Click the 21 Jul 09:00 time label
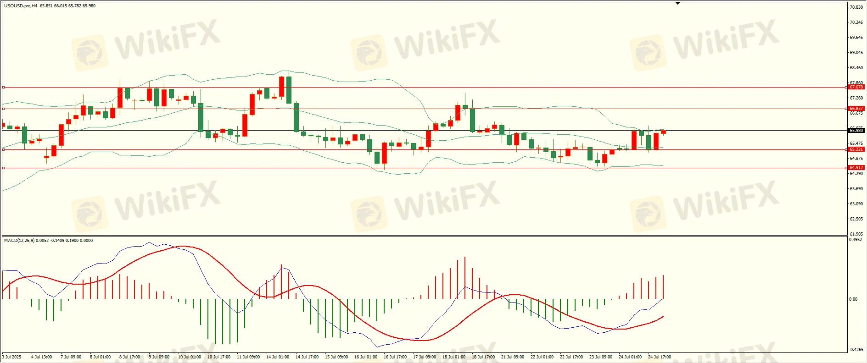 tap(513, 357)
